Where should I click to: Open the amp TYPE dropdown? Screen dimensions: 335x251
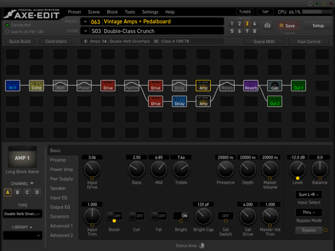23,214
